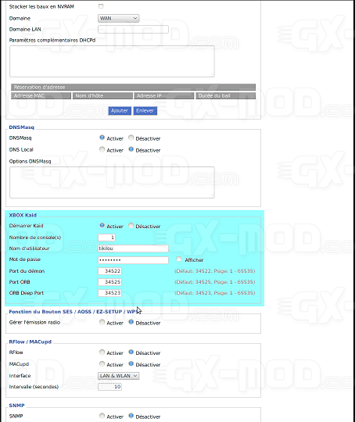The height and width of the screenshot is (422, 355).
Task: Select Activer for SNMP
Action: tap(102, 416)
